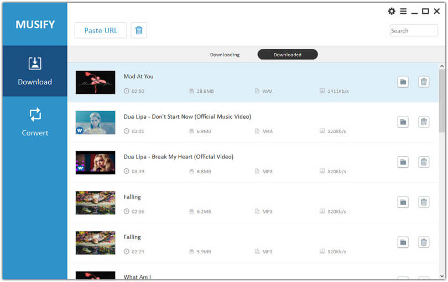Open folder for second Falling track (02:29)
The width and height of the screenshot is (448, 282).
point(403,242)
